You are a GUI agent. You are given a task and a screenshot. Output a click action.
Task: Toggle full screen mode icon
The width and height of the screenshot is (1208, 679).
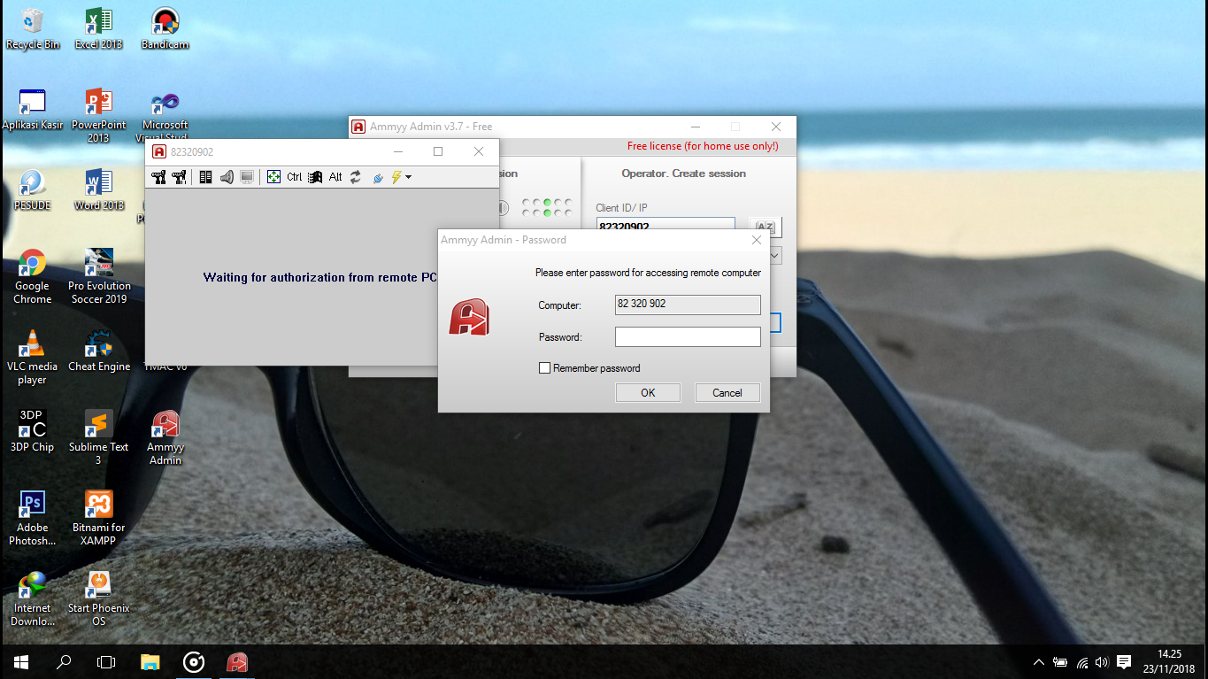(x=273, y=177)
